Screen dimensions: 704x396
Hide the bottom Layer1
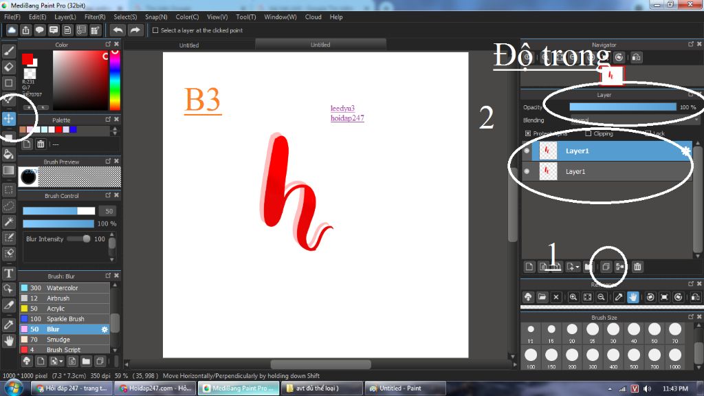click(527, 171)
